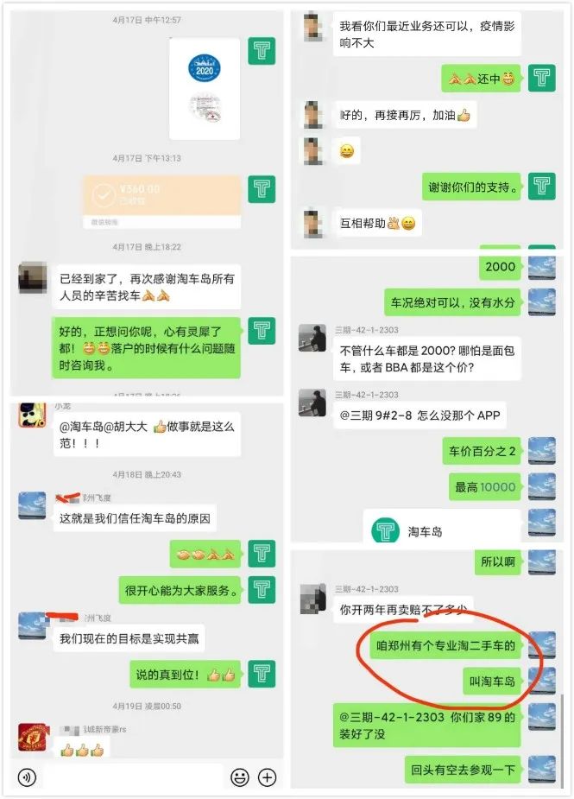The height and width of the screenshot is (799, 574).
Task: Tap the message 最高10000
Action: tap(485, 487)
